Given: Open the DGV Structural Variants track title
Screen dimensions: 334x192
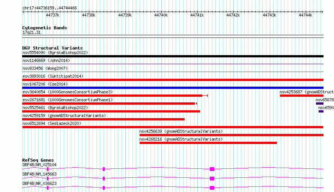Looking at the screenshot, I should [53, 48].
